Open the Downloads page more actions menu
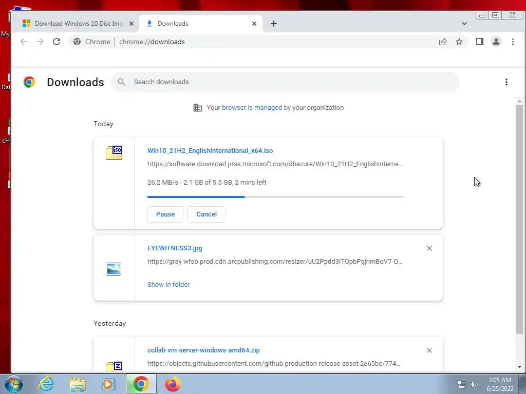This screenshot has height=394, width=526. [x=506, y=82]
